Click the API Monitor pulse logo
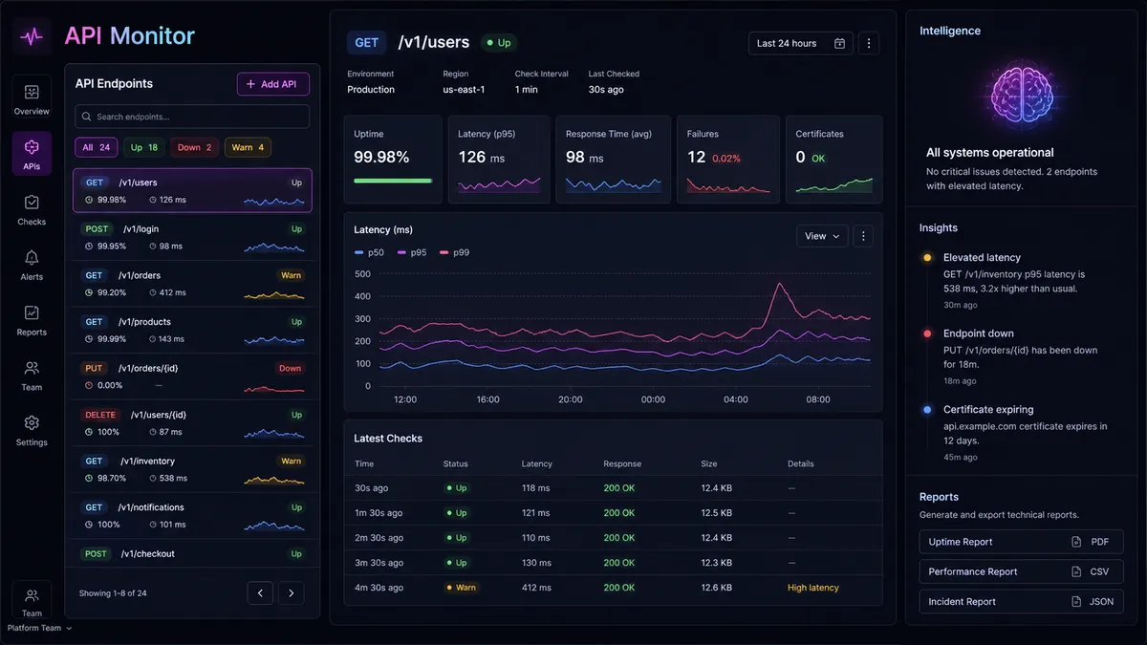This screenshot has width=1147, height=645. (32, 37)
